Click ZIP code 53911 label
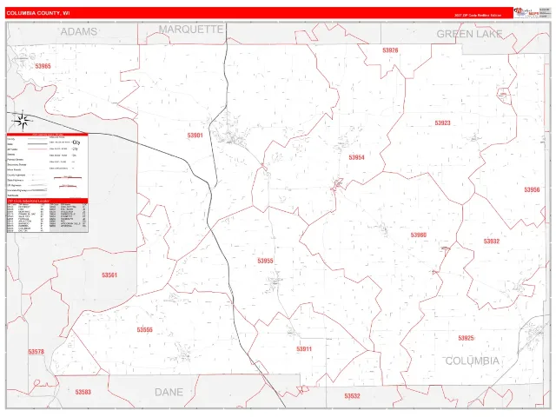This screenshot has height=417, width=556. (304, 349)
